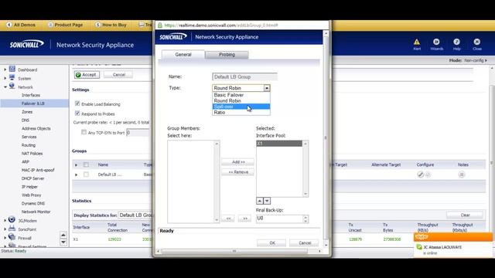Open the Type dropdown arrow

tap(267, 88)
